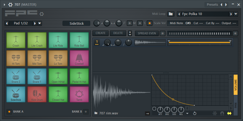Switch to BANK A
243x121 pixels.
pos(9,112)
